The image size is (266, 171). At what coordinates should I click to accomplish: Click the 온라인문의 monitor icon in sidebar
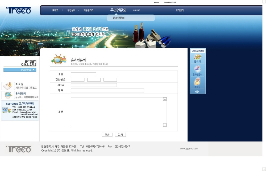coord(8,95)
